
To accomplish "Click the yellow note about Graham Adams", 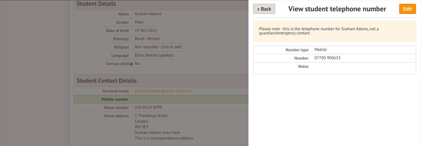I will coord(334,31).
